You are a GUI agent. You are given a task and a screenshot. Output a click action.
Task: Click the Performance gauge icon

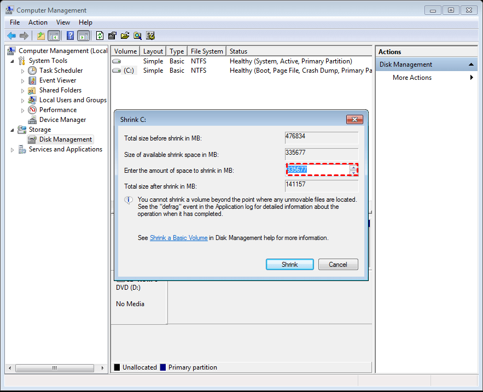[x=32, y=110]
